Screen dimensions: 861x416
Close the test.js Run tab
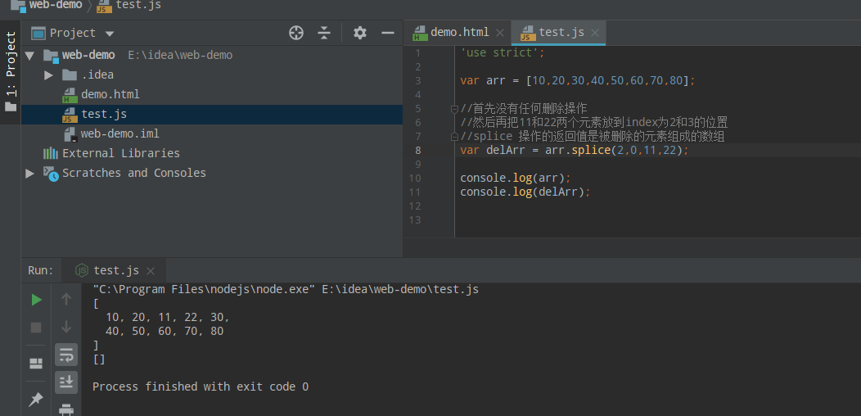(x=151, y=271)
